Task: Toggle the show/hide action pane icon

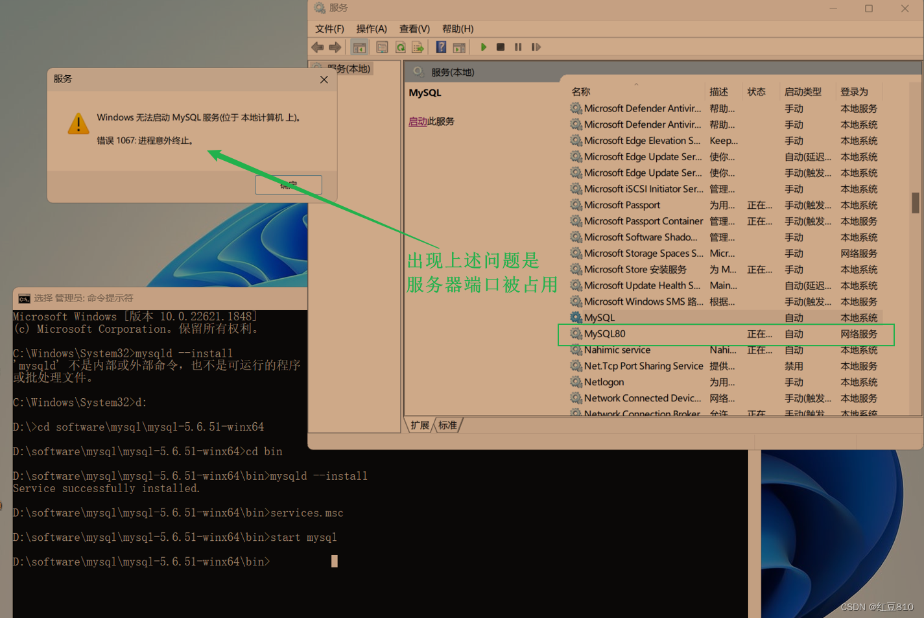Action: pyautogui.click(x=459, y=47)
